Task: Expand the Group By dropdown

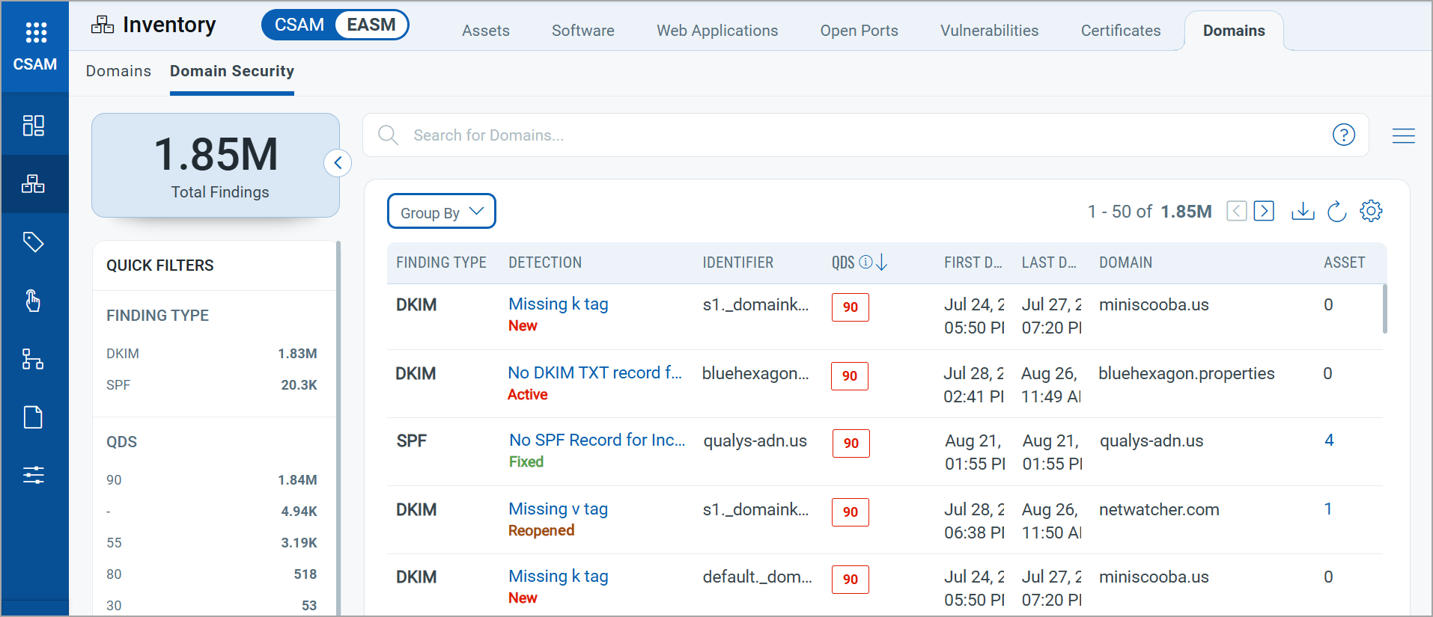Action: pos(441,212)
